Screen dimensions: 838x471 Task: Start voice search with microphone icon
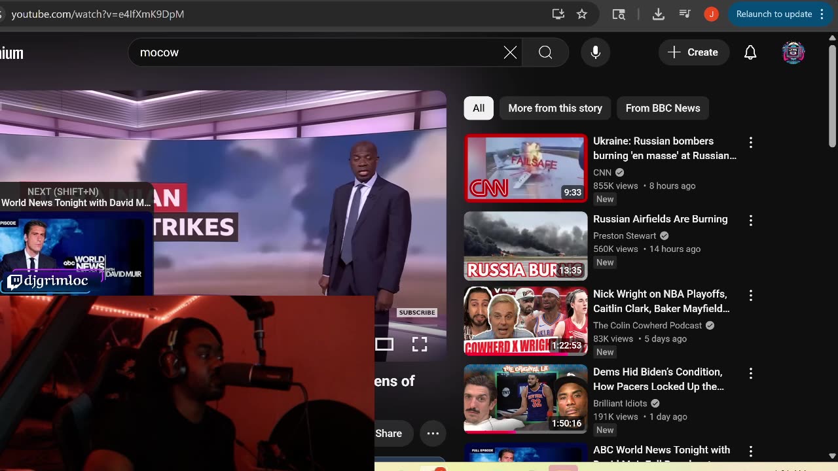point(596,52)
